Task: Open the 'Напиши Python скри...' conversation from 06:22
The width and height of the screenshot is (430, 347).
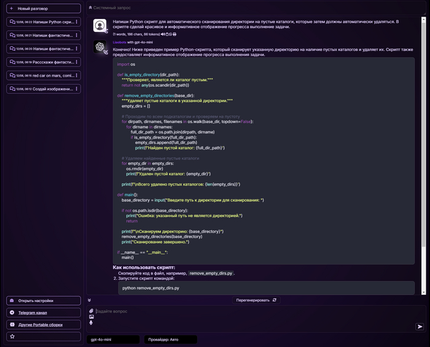Action: [44, 22]
